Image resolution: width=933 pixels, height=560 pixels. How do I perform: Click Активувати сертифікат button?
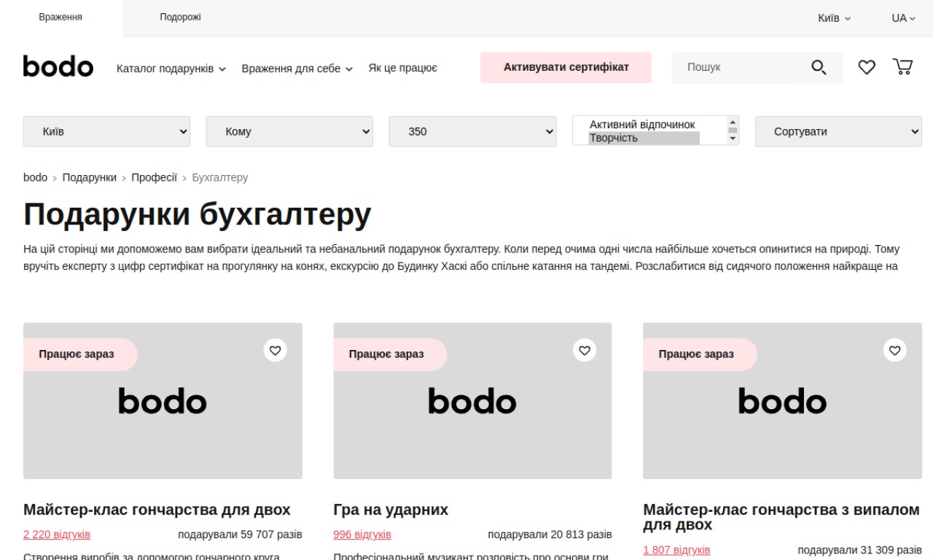pyautogui.click(x=566, y=67)
